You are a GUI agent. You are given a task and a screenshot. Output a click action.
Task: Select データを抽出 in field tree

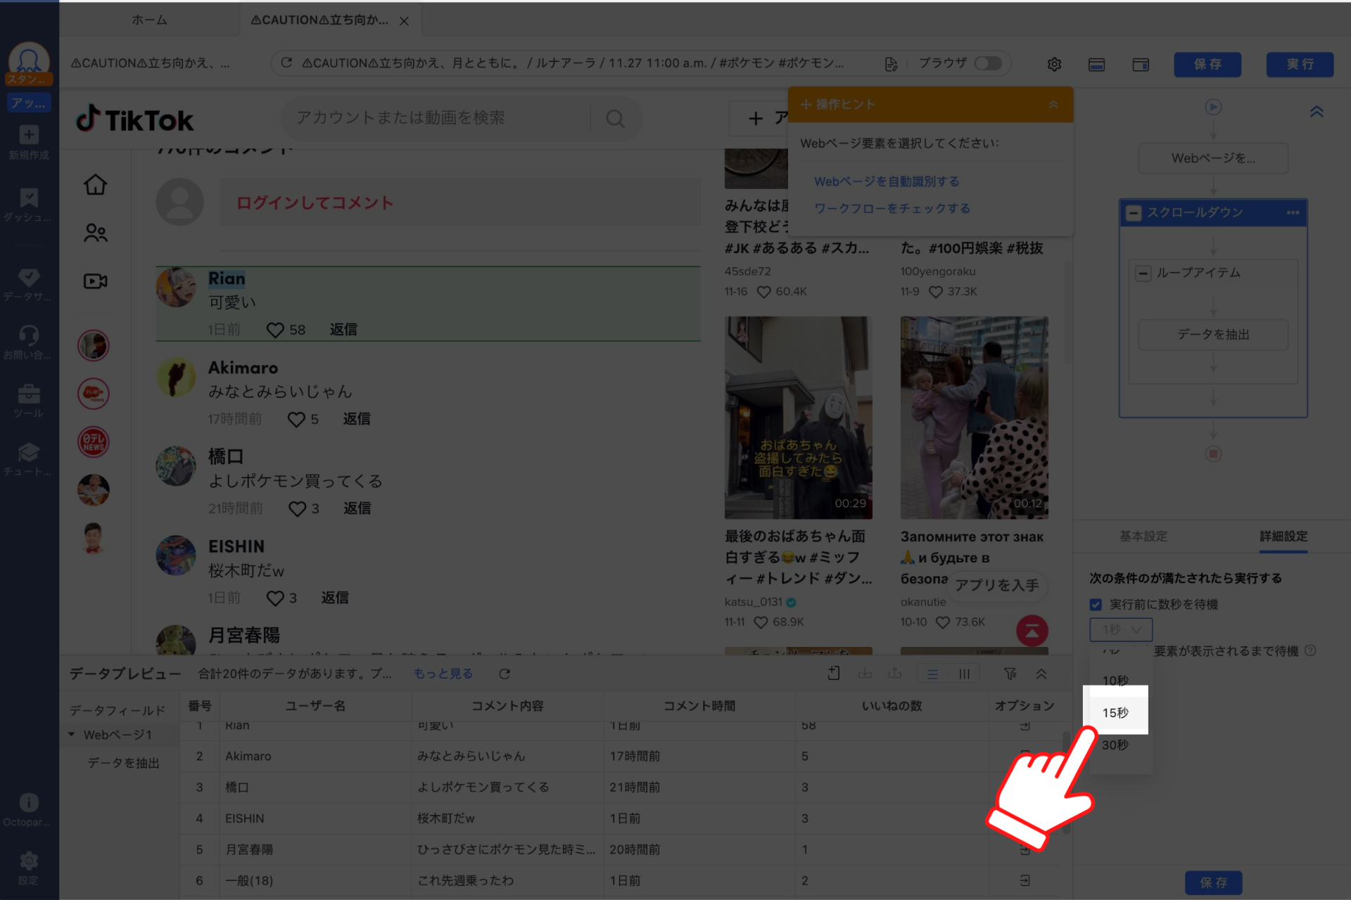click(x=123, y=763)
